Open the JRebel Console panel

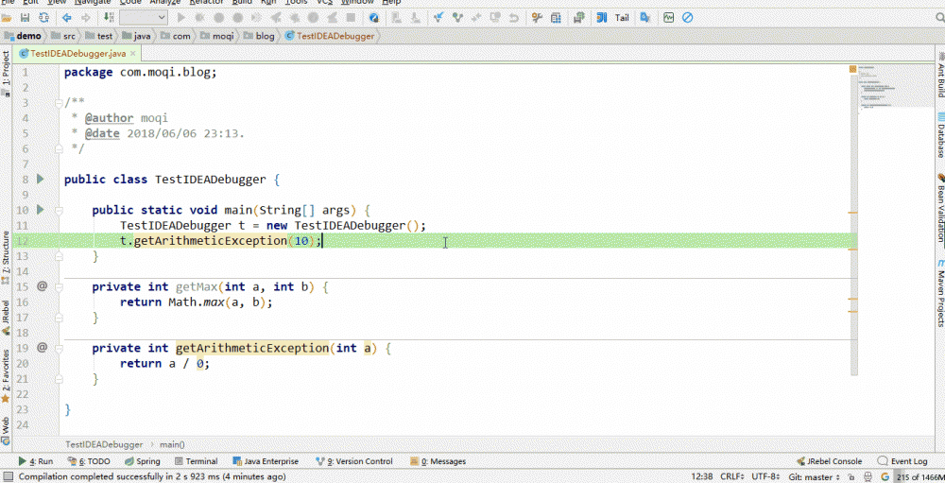829,461
